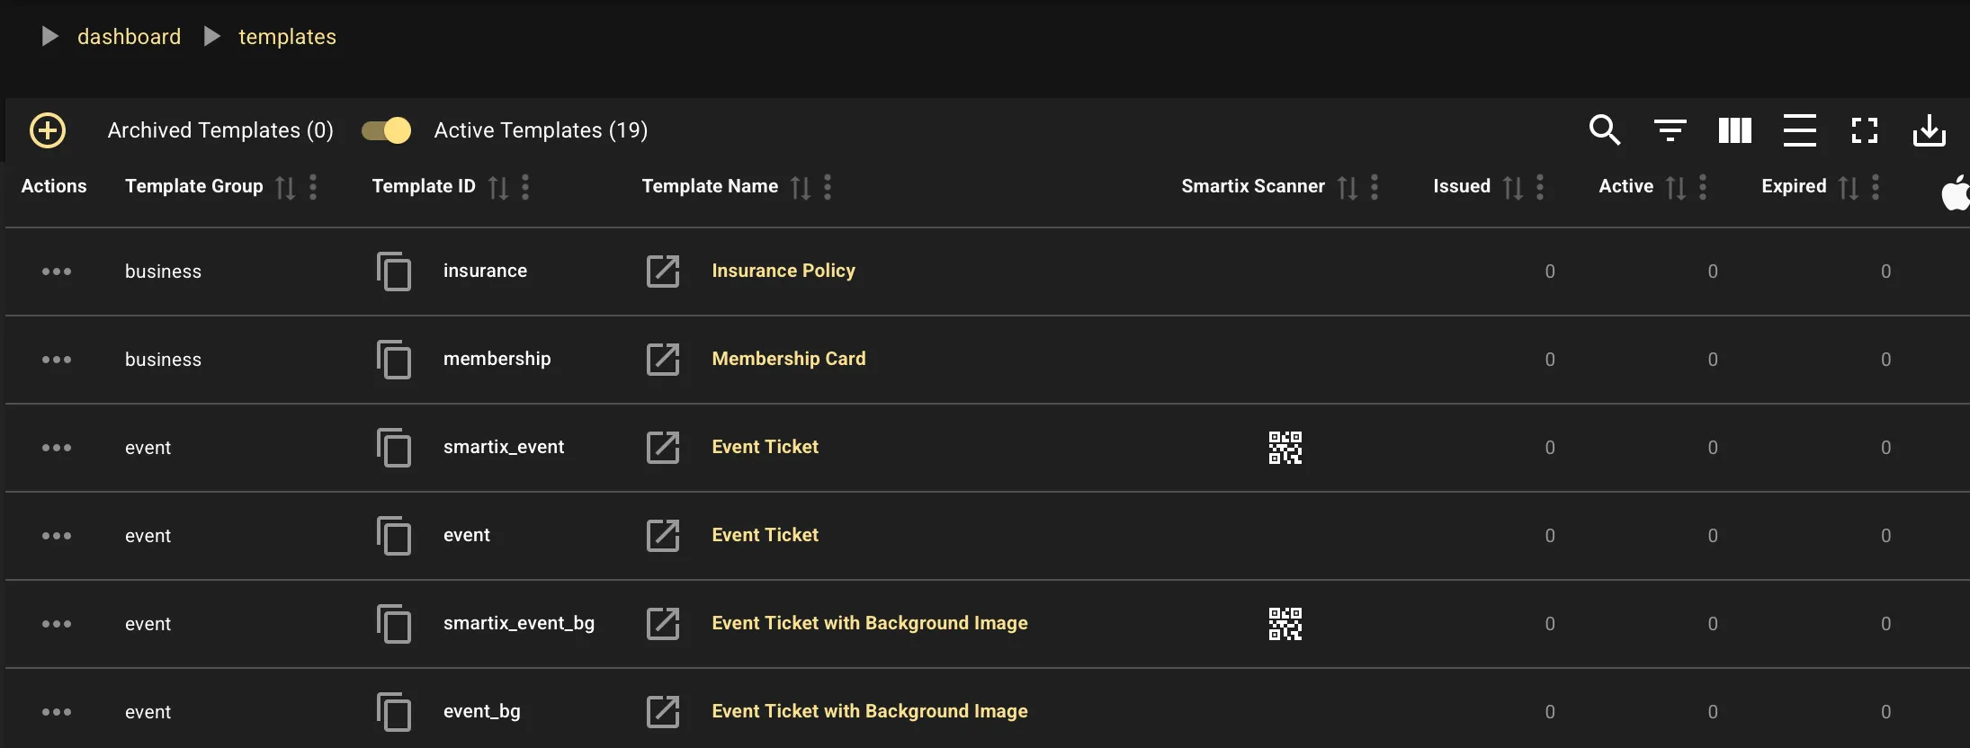Screen dimensions: 1970x748
Task: Change row density with the lines icon
Action: point(1799,130)
